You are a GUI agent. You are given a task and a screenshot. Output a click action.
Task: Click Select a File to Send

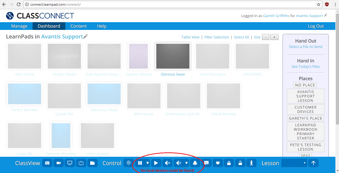click(x=306, y=47)
